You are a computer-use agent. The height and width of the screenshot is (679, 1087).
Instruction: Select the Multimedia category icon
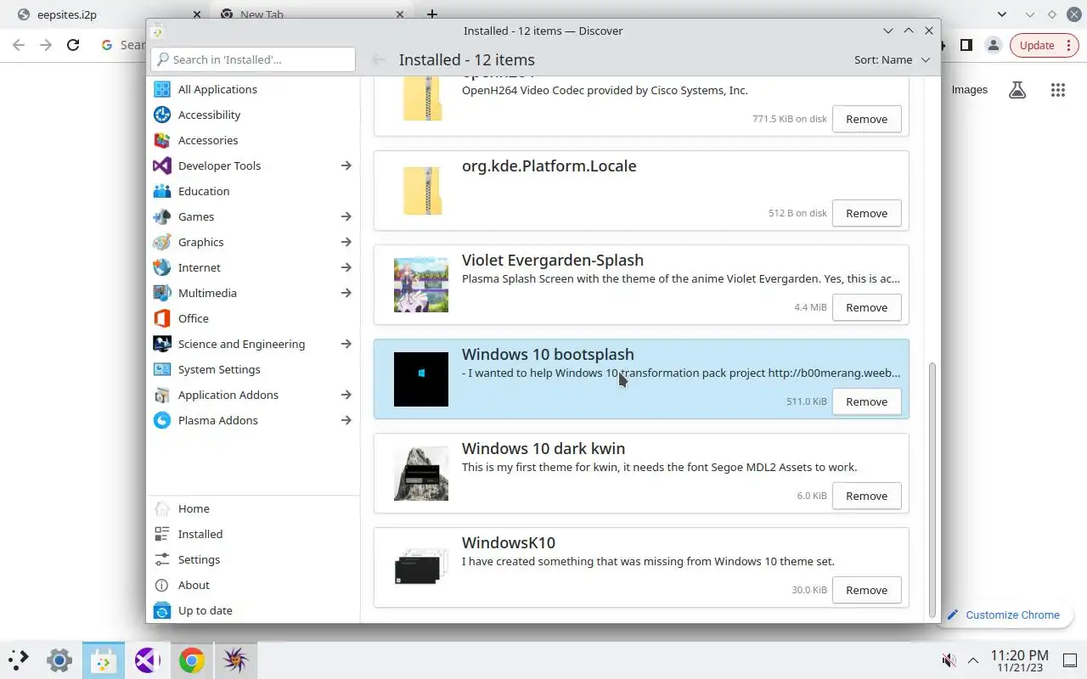click(x=162, y=293)
